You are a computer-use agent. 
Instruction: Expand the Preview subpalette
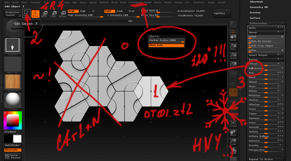coord(255,13)
